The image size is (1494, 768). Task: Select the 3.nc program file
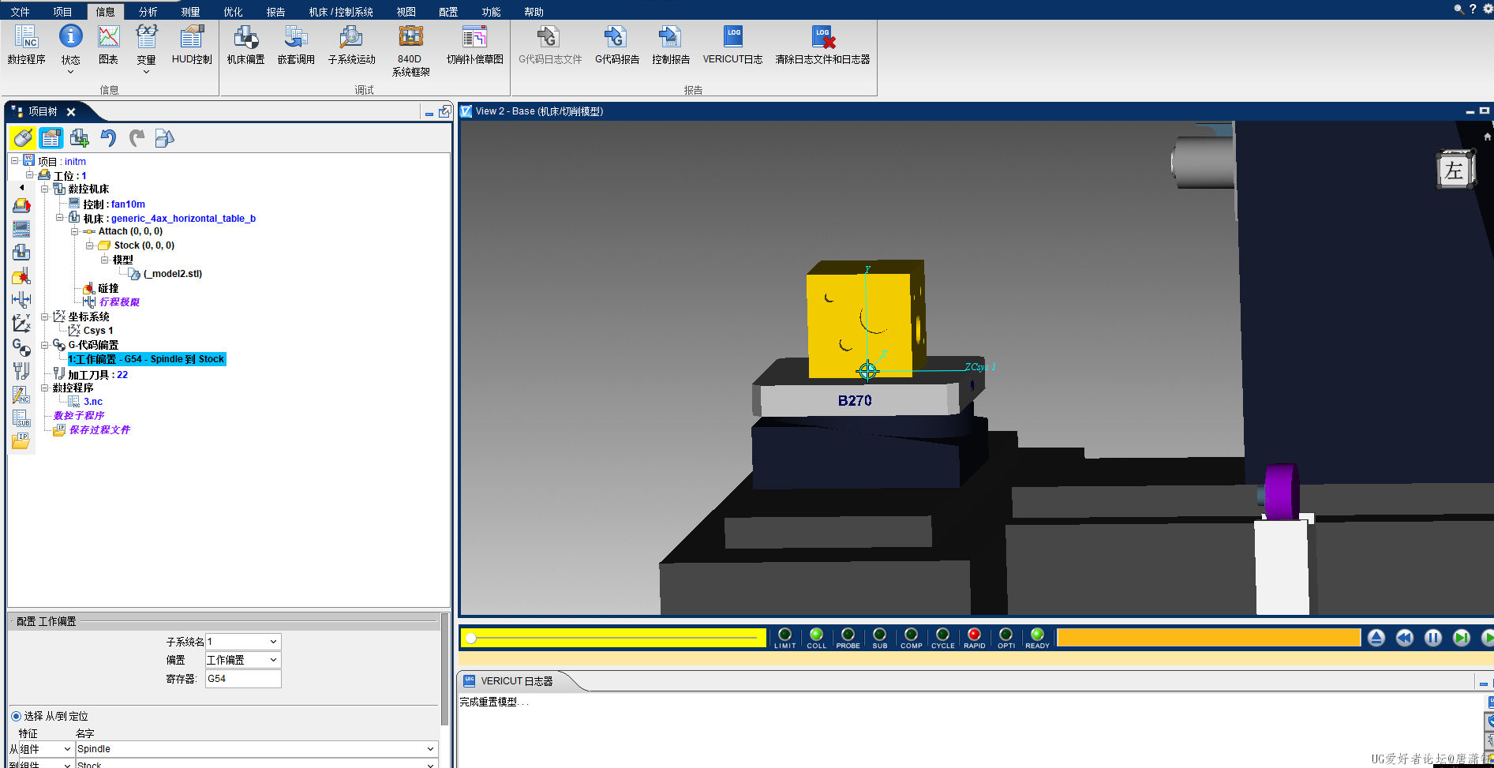(x=93, y=402)
